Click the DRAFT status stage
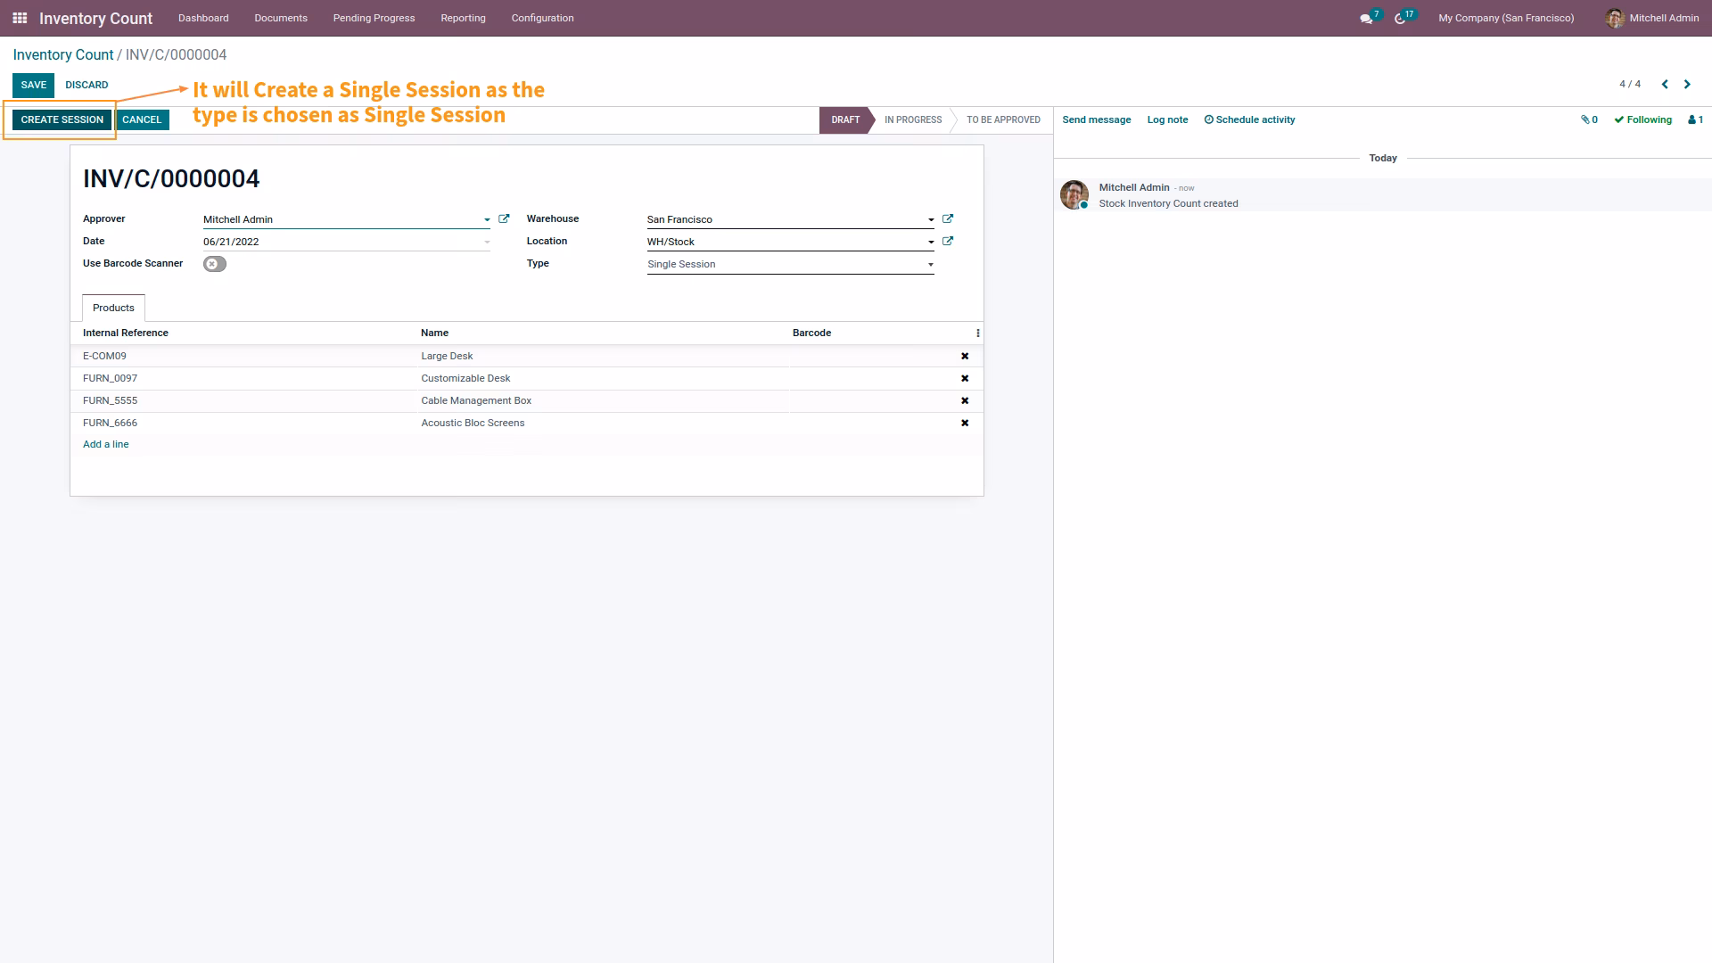This screenshot has width=1712, height=963. click(x=845, y=119)
